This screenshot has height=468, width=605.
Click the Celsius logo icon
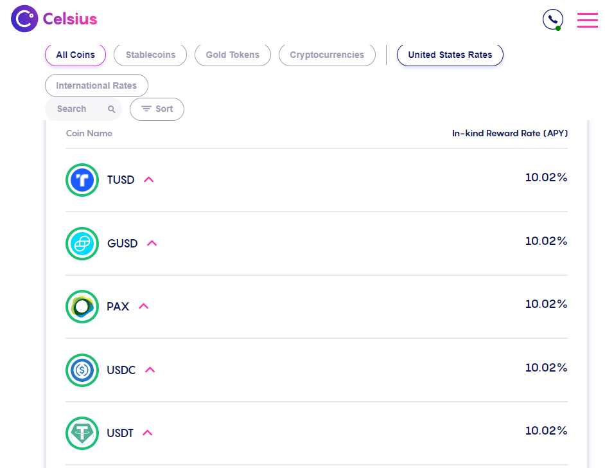pyautogui.click(x=24, y=19)
